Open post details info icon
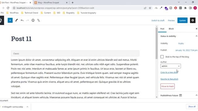 coord(33,20)
